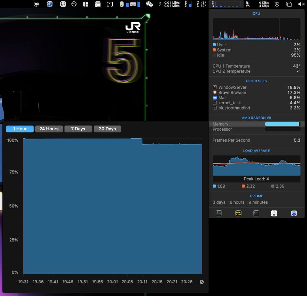Open the screen mirroring display menu bar icon

[110, 4]
